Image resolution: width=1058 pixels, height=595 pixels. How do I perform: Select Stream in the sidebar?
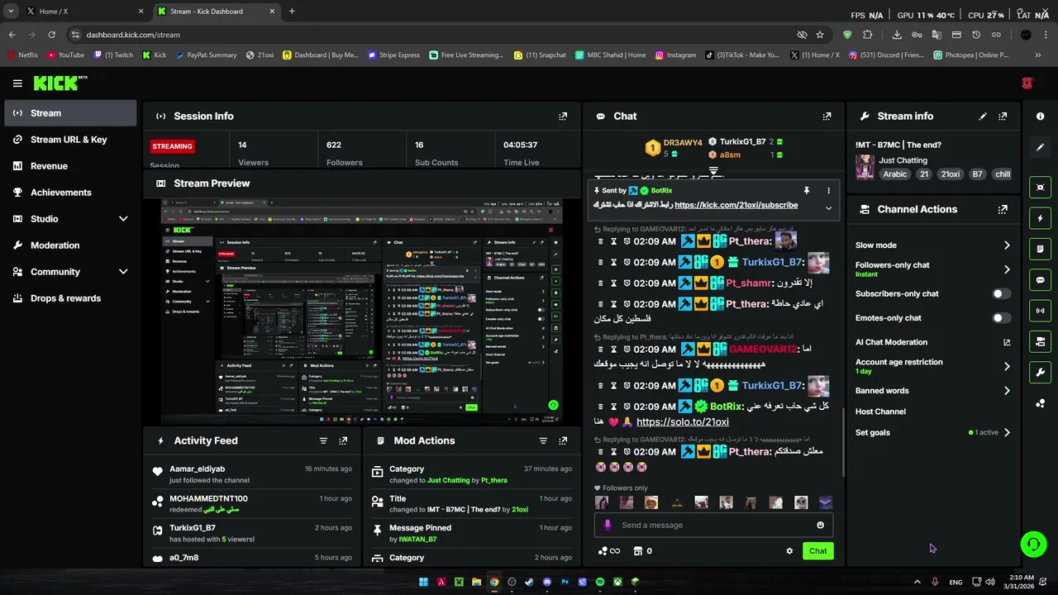coord(70,113)
